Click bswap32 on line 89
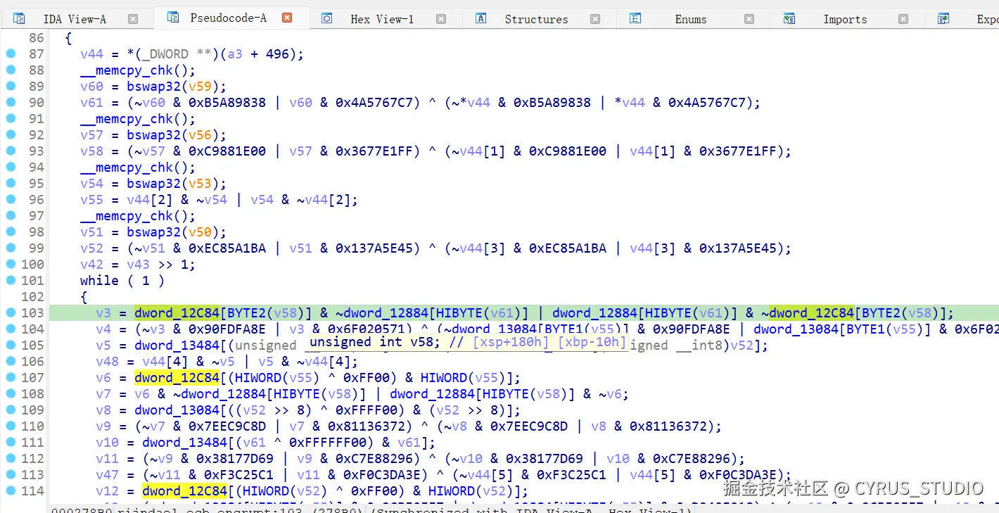 point(154,86)
